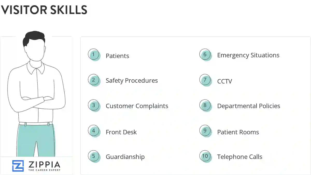Click the number 6 circle badge
311x175 pixels.
205,55
